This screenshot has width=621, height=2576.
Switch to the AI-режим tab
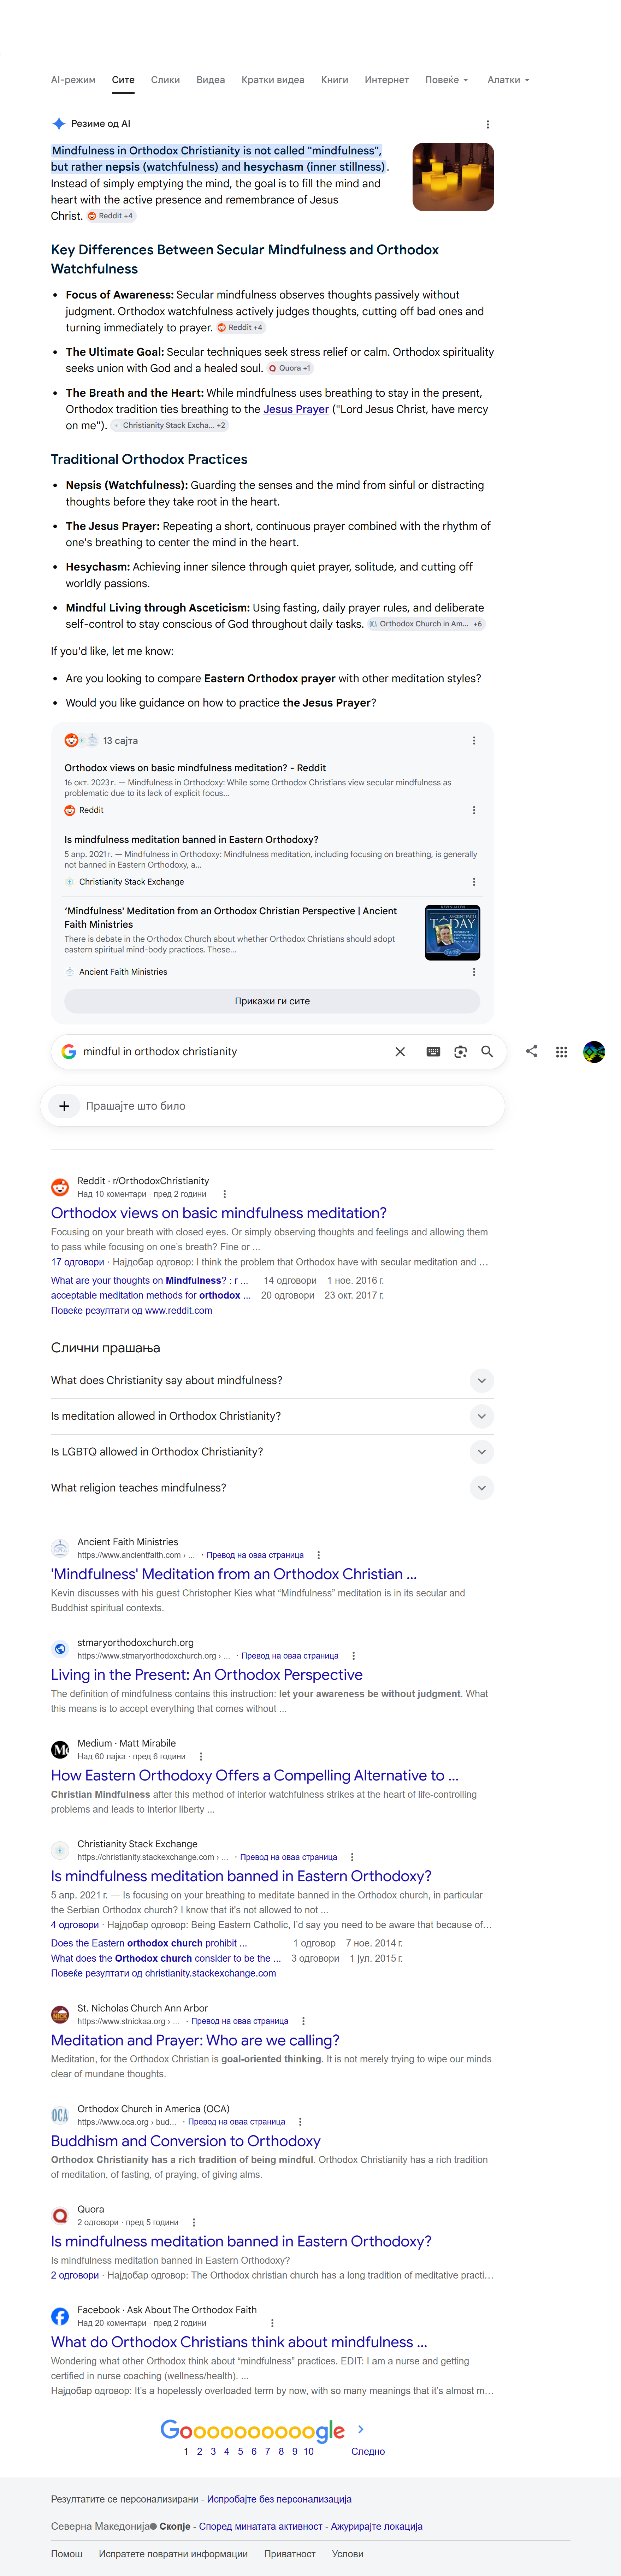73,80
